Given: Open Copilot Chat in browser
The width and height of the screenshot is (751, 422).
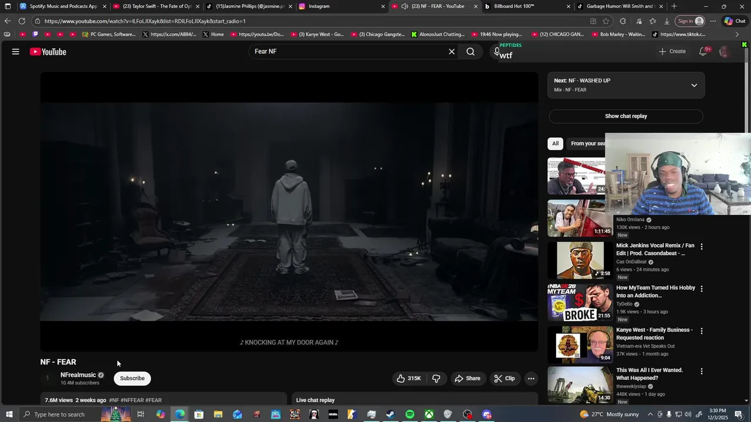Looking at the screenshot, I should (735, 21).
